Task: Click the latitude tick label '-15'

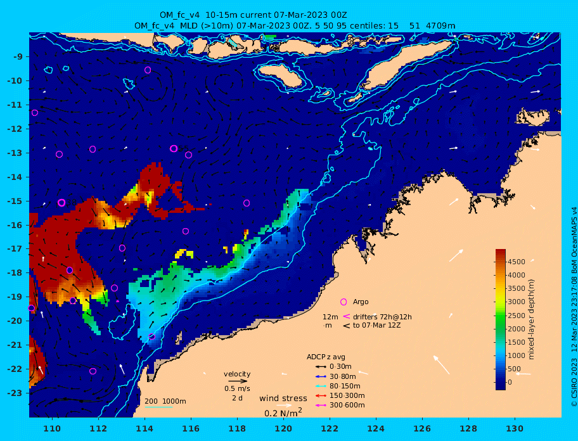Action: [14, 201]
